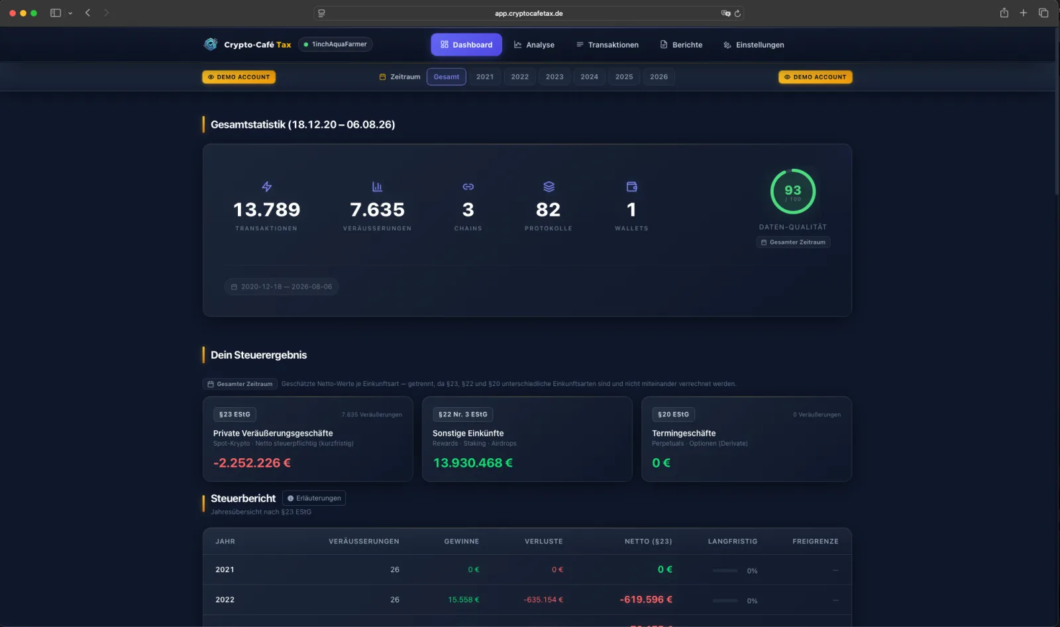Go to the Berichte tab

[x=681, y=44]
